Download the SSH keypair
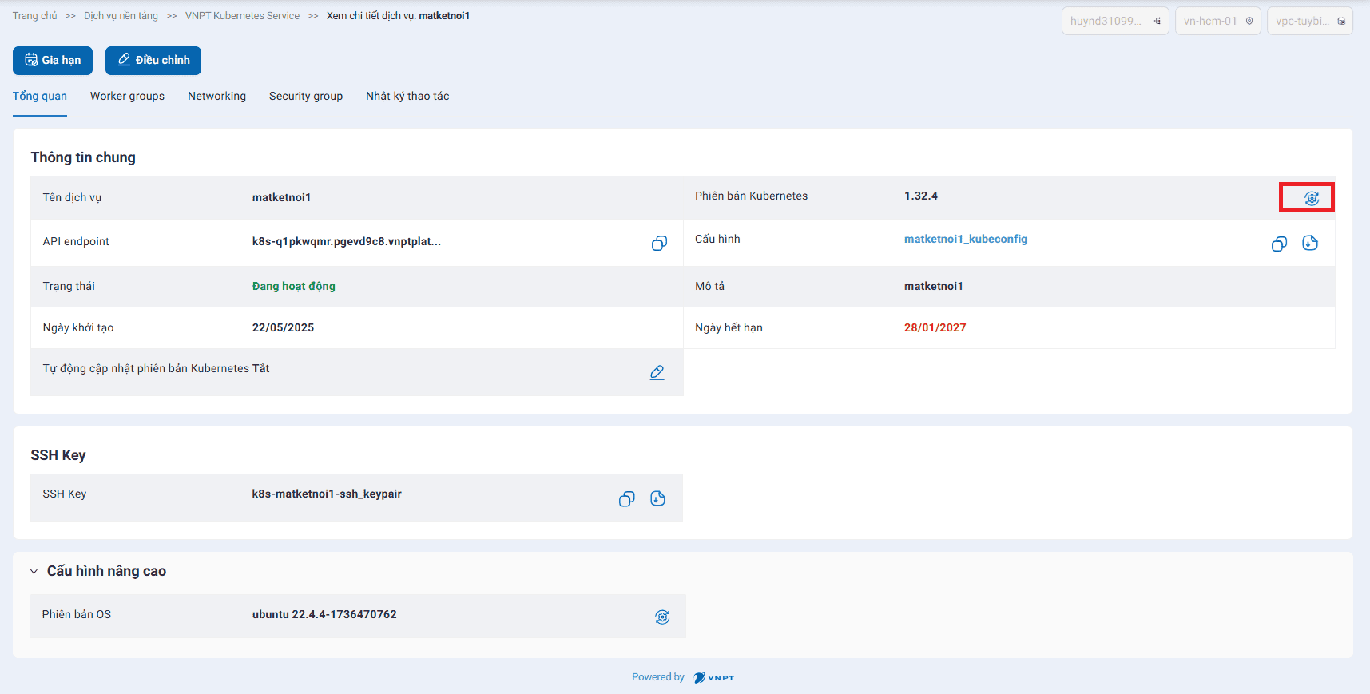This screenshot has height=694, width=1370. pyautogui.click(x=657, y=498)
